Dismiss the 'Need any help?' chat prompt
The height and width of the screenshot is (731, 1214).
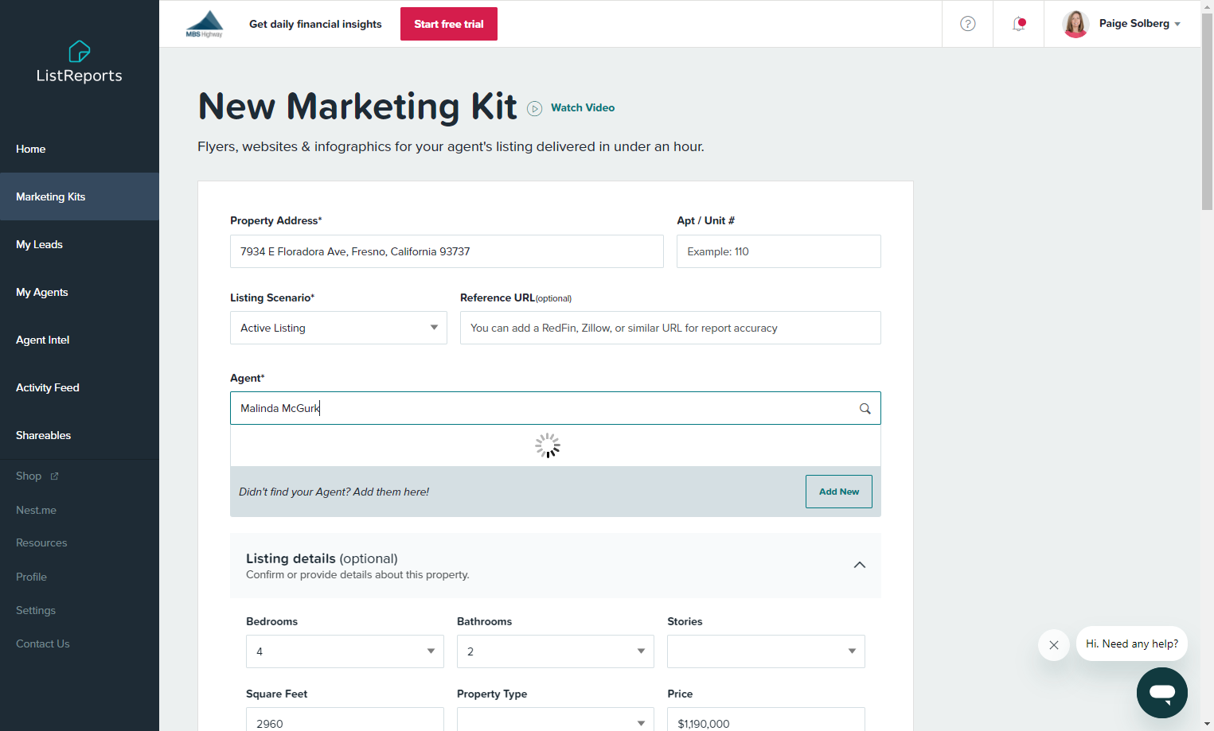pyautogui.click(x=1054, y=645)
